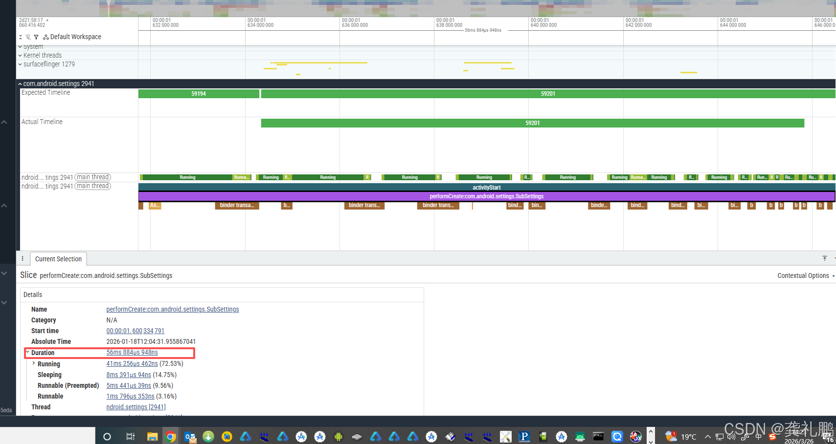Open the terminal window on the taskbar
The image size is (836, 444).
598,437
